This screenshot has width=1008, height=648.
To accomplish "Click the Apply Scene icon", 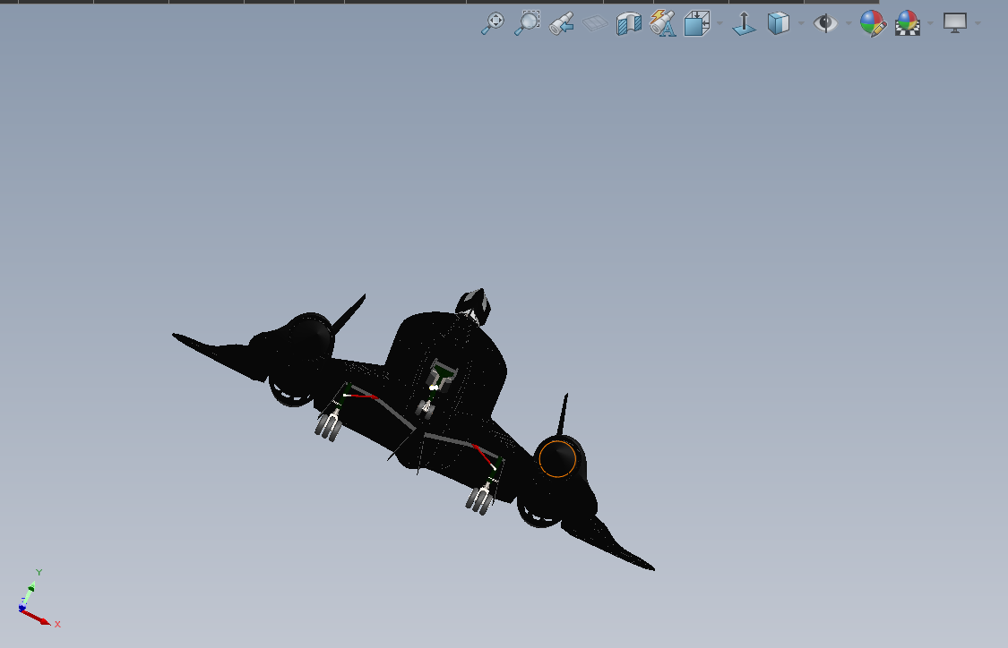I will pyautogui.click(x=907, y=24).
